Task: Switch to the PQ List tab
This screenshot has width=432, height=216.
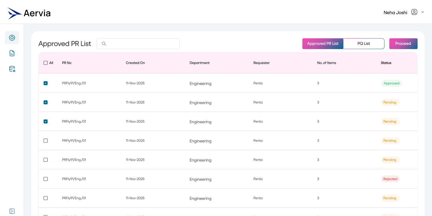Action: tap(363, 43)
